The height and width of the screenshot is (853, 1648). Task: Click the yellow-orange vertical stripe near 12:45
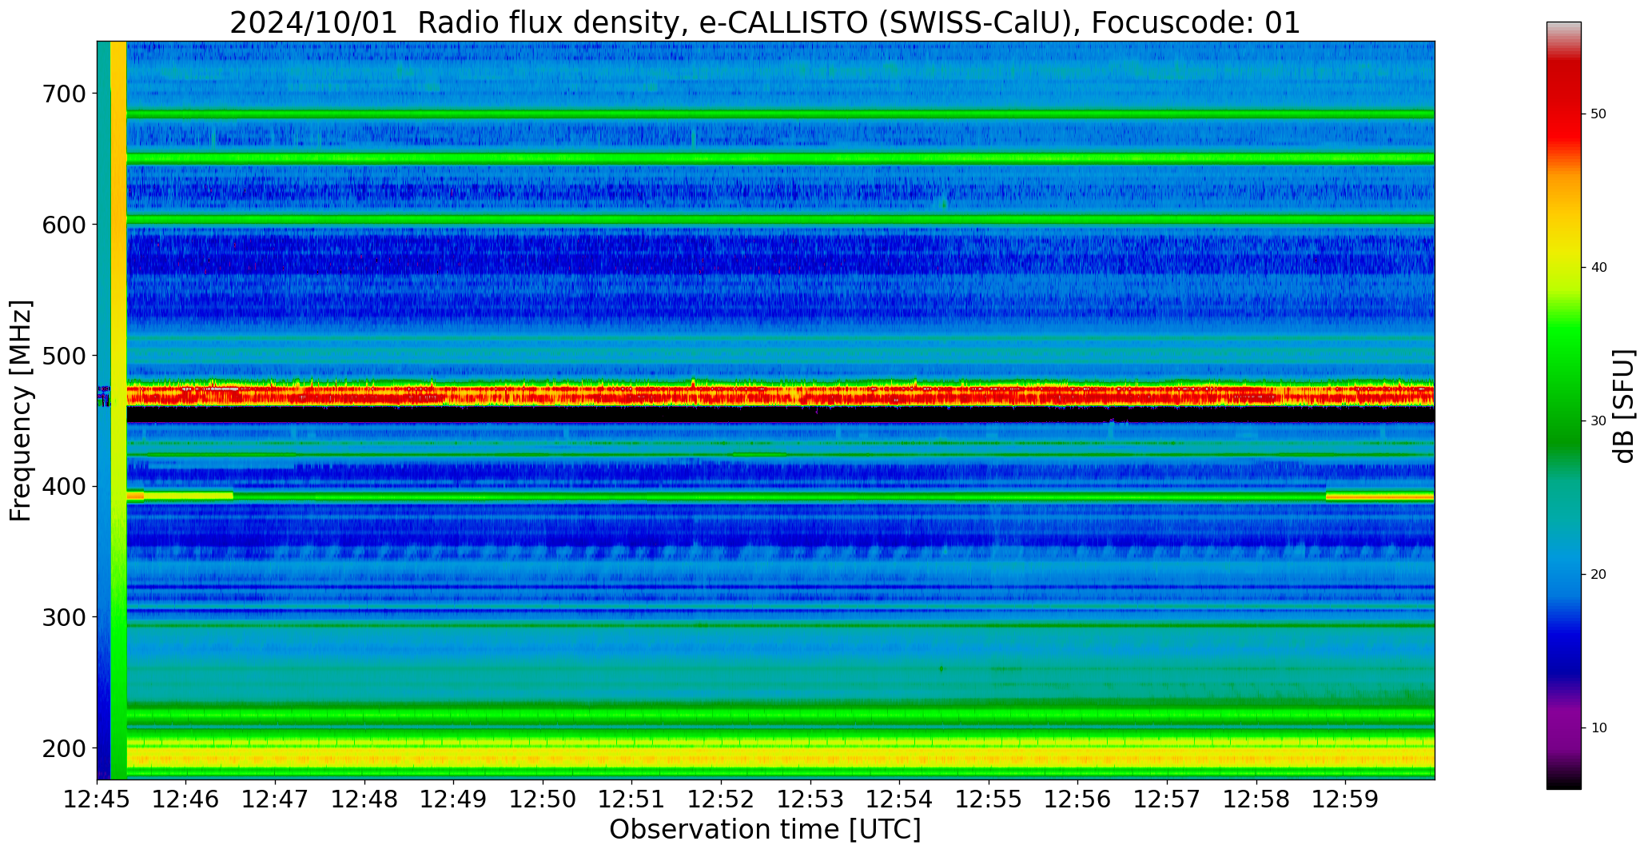coord(118,410)
